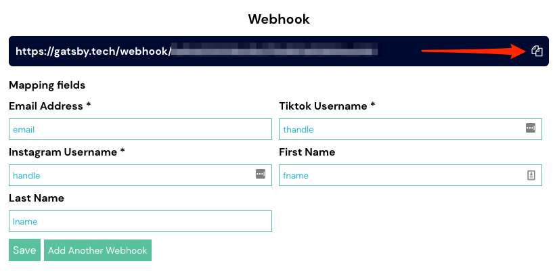Click the Instagram Username label
Image resolution: width=555 pixels, height=274 pixels.
[x=67, y=152]
